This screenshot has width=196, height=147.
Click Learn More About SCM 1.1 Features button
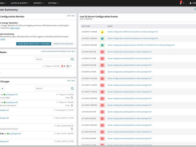point(34,44)
